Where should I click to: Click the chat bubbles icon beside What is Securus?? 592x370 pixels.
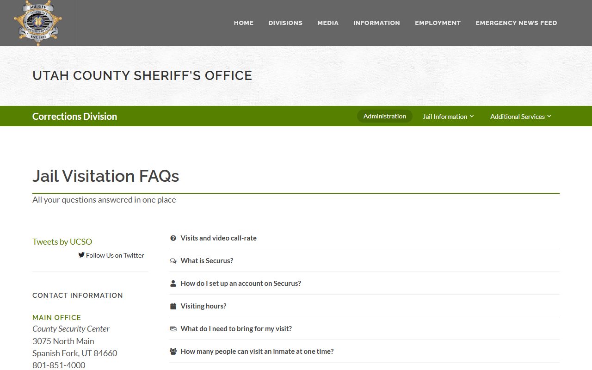[173, 261]
